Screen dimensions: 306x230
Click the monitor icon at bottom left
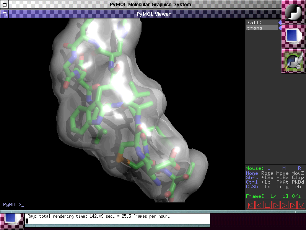tap(12, 221)
